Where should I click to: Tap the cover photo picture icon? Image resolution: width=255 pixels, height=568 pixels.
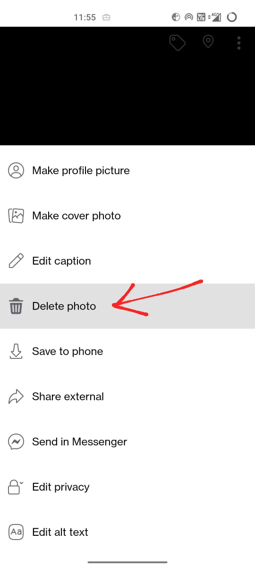[x=16, y=216]
